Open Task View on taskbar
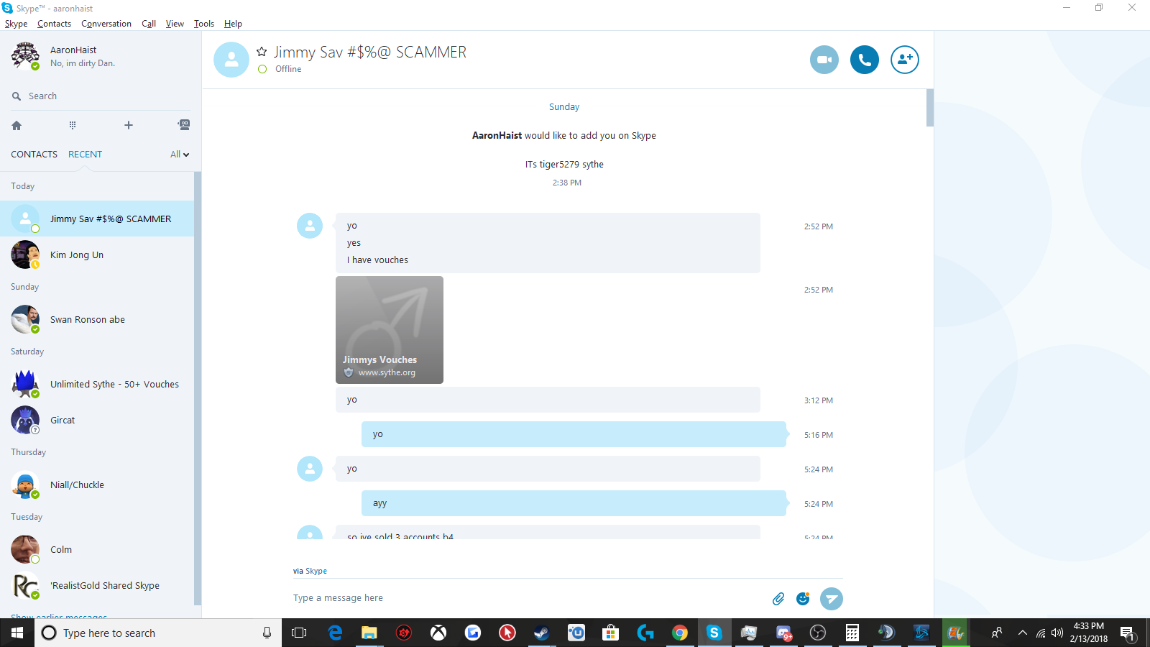This screenshot has width=1150, height=647. pos(299,633)
